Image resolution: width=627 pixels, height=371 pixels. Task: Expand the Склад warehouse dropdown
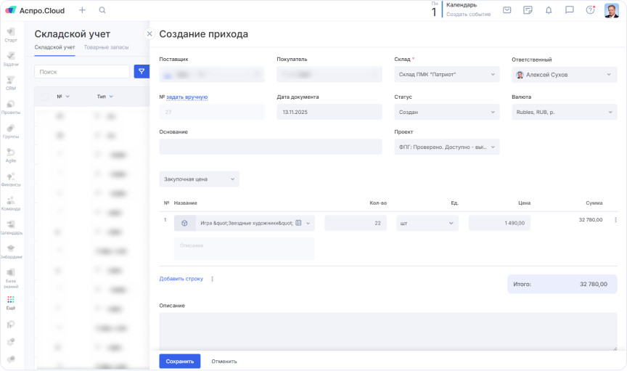tap(447, 74)
